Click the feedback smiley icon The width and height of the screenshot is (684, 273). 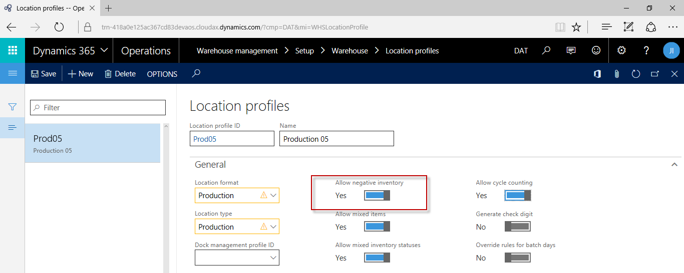pos(596,50)
